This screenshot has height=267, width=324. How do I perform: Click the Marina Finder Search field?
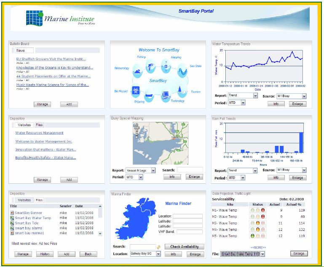[142, 247]
